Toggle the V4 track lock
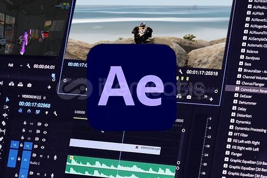267x178 pixels. click(25, 123)
